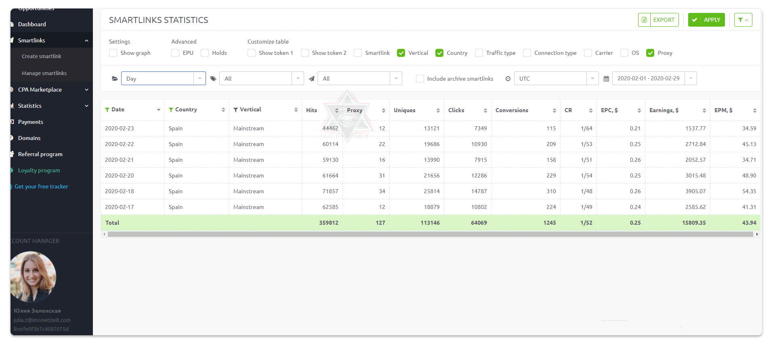Click the Date column filter funnel icon
Screen dimensions: 775x351
107,110
